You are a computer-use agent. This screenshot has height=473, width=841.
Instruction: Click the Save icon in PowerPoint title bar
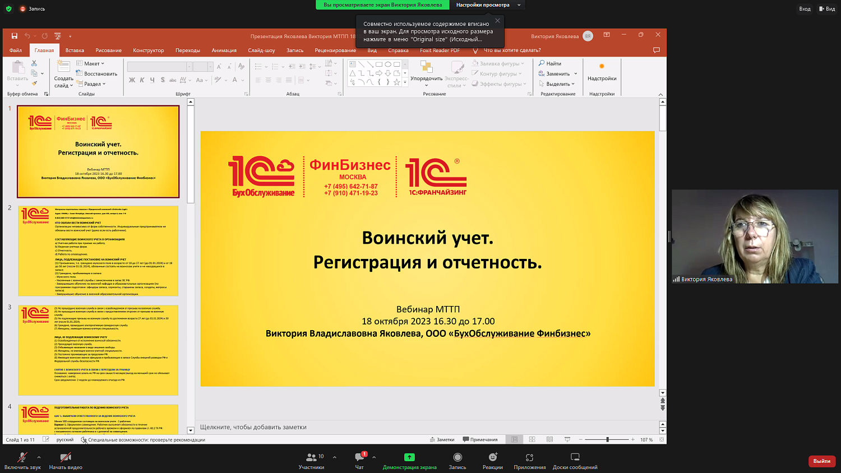point(15,36)
